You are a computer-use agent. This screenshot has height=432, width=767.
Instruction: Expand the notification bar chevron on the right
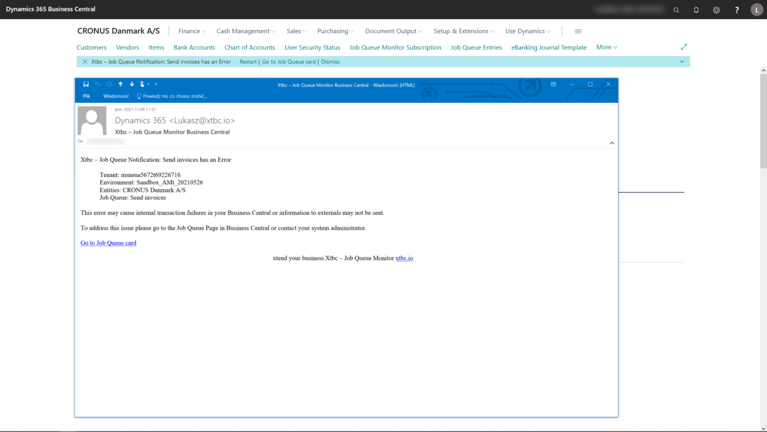[683, 61]
